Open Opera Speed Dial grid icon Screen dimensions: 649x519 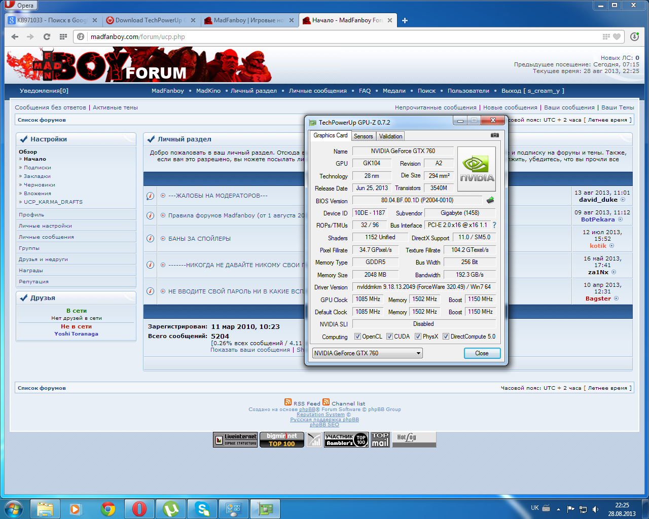63,36
